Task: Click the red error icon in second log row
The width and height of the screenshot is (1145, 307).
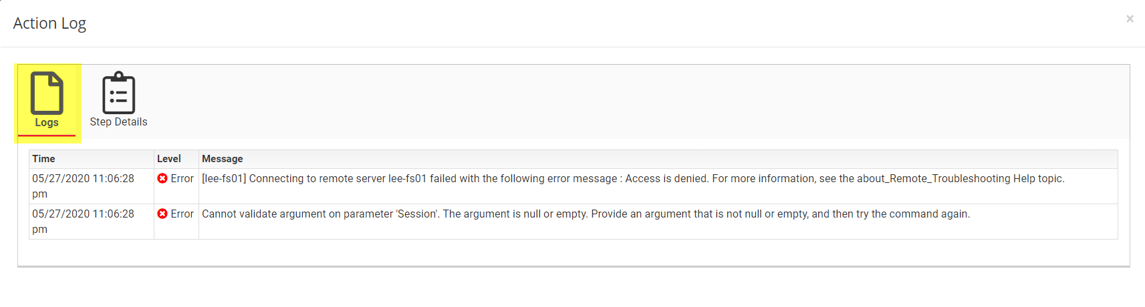Action: point(162,214)
